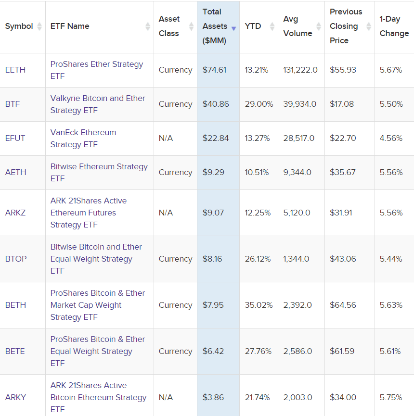This screenshot has height=416, width=414.
Task: Click the BTOP symbol link
Action: click(x=16, y=259)
